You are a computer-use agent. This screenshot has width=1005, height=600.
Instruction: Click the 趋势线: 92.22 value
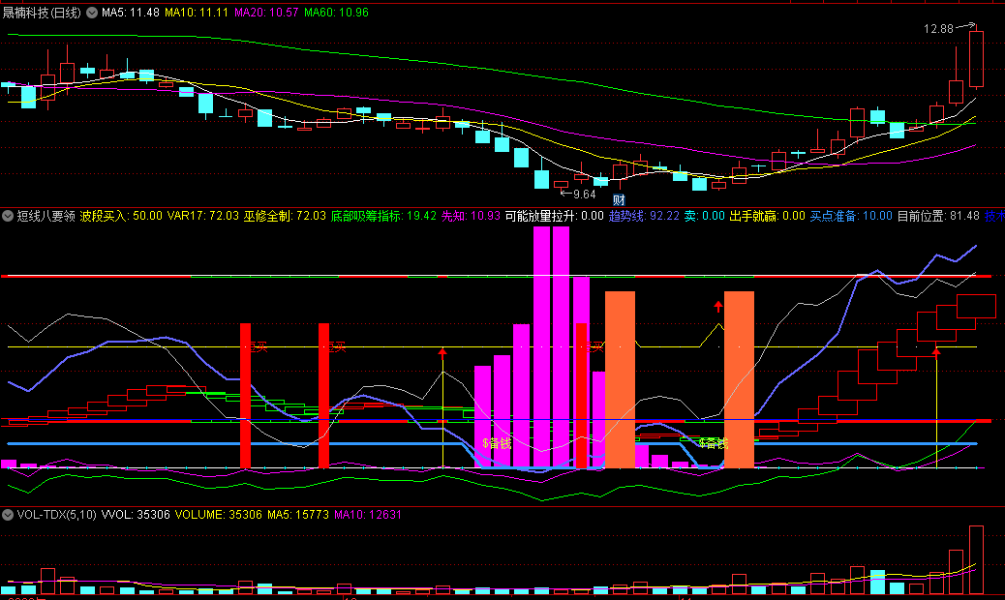(x=644, y=216)
